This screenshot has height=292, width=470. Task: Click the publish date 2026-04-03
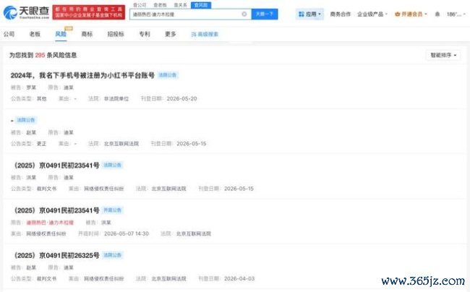click(x=239, y=278)
